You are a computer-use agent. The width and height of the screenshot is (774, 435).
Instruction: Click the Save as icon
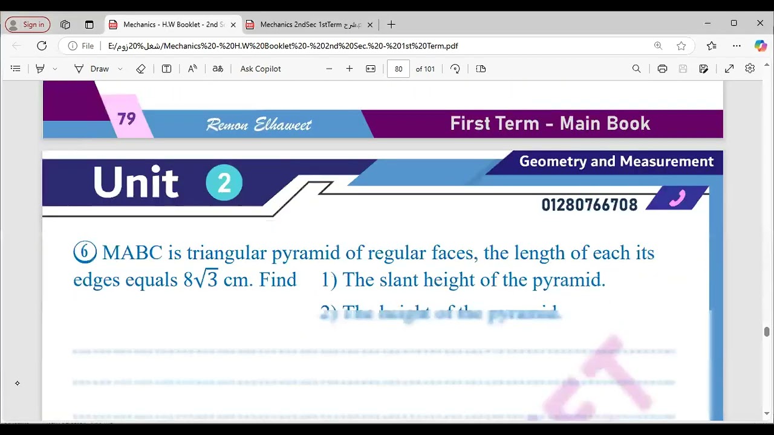703,69
